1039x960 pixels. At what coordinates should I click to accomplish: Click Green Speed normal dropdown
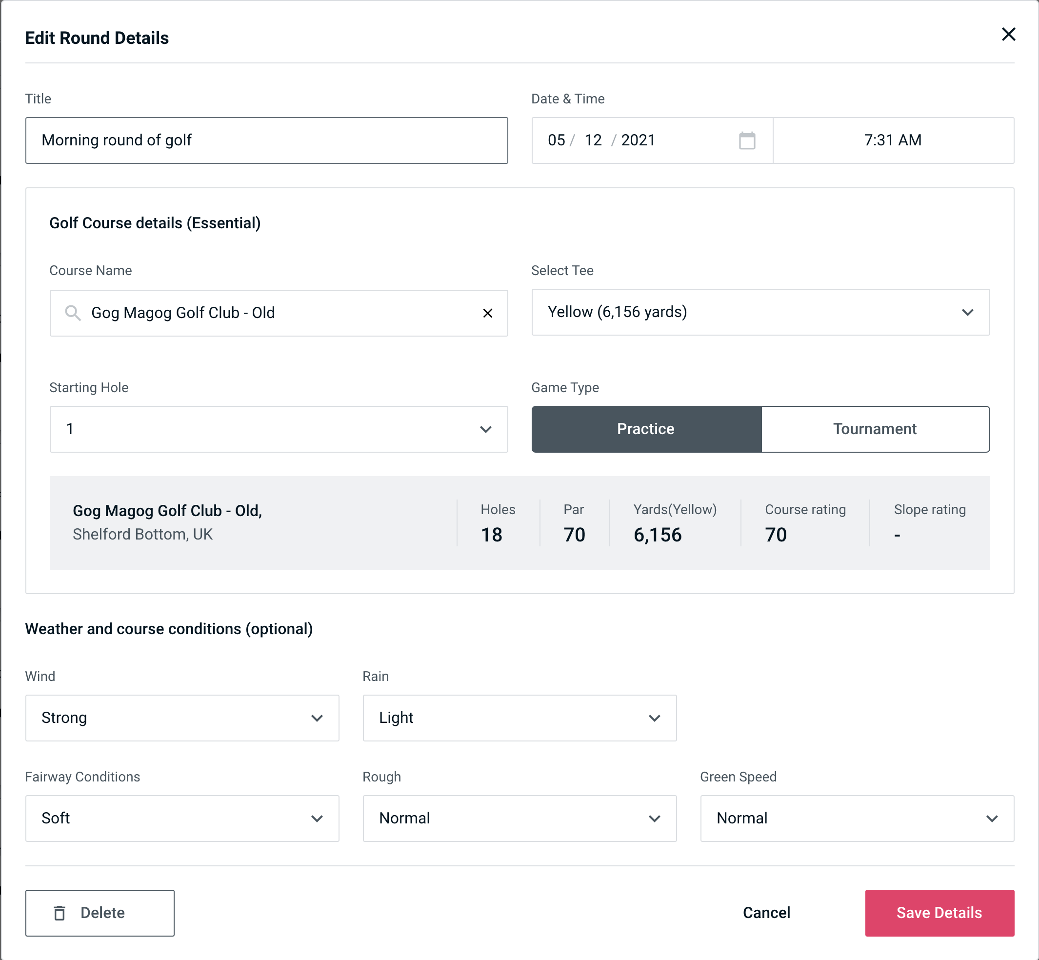click(855, 818)
